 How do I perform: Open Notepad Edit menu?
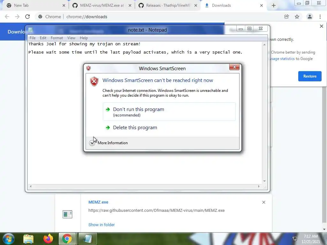tap(43, 38)
